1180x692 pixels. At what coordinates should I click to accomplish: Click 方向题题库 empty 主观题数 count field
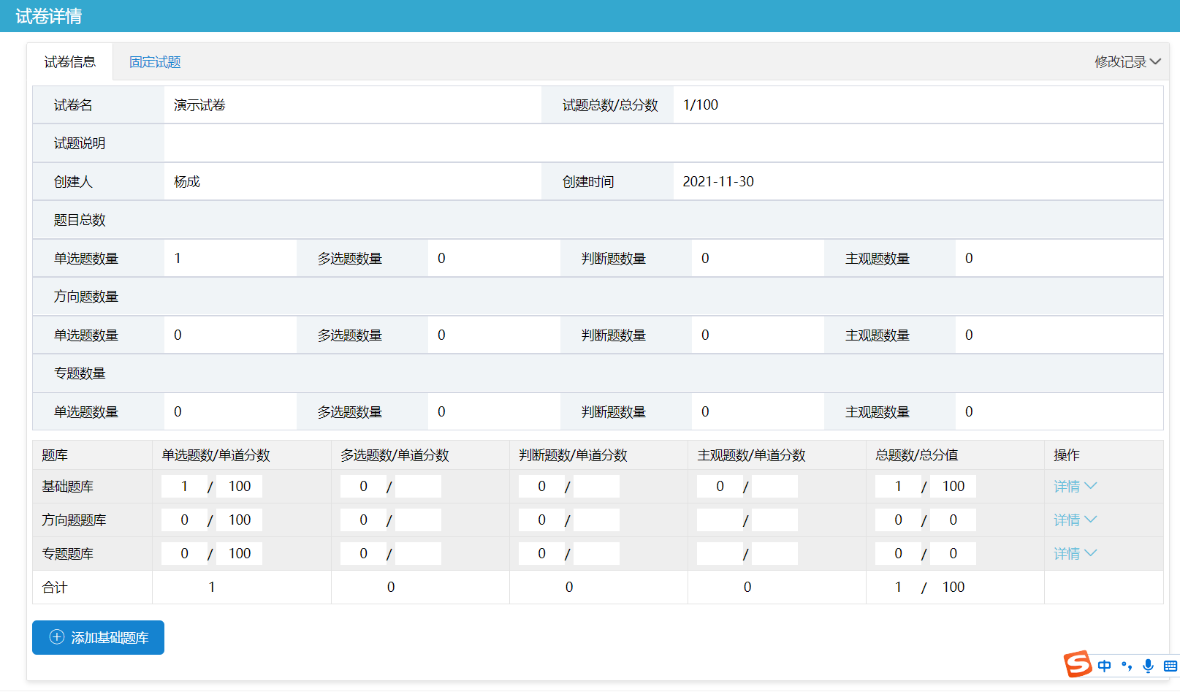coord(720,520)
